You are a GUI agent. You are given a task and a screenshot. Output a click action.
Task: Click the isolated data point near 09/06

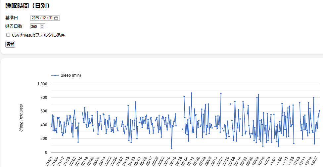tap(230, 104)
